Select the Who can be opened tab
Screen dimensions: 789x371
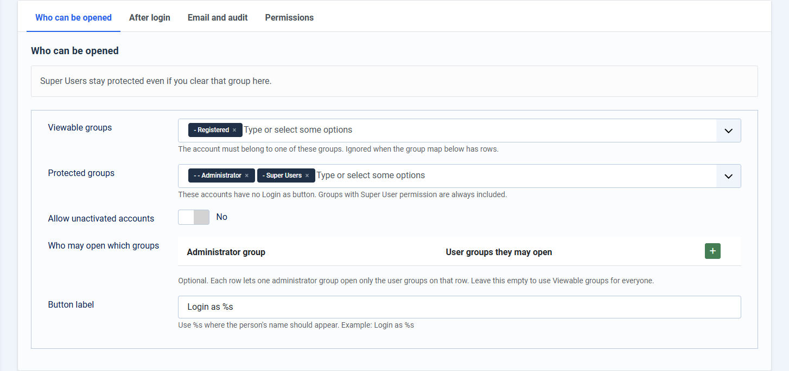coord(73,17)
